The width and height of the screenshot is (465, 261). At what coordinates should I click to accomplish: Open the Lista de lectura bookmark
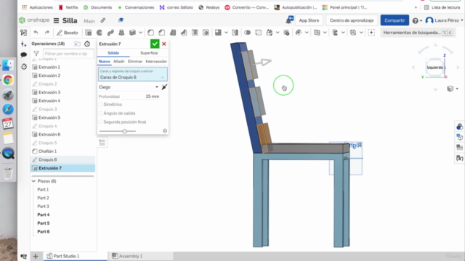(442, 7)
